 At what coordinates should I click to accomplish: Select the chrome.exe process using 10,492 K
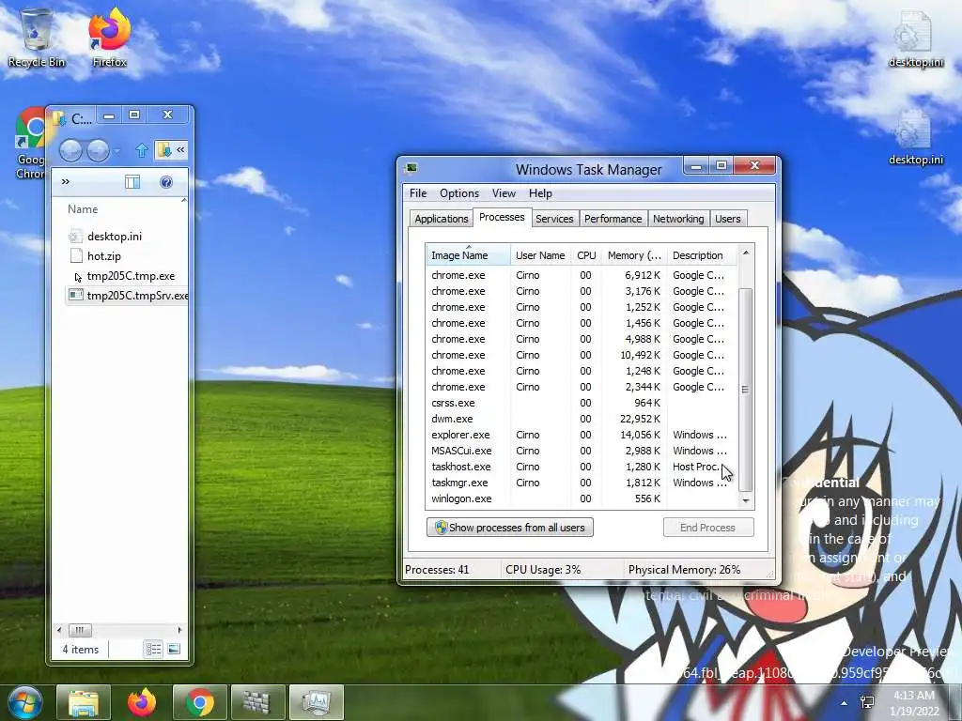pyautogui.click(x=582, y=355)
